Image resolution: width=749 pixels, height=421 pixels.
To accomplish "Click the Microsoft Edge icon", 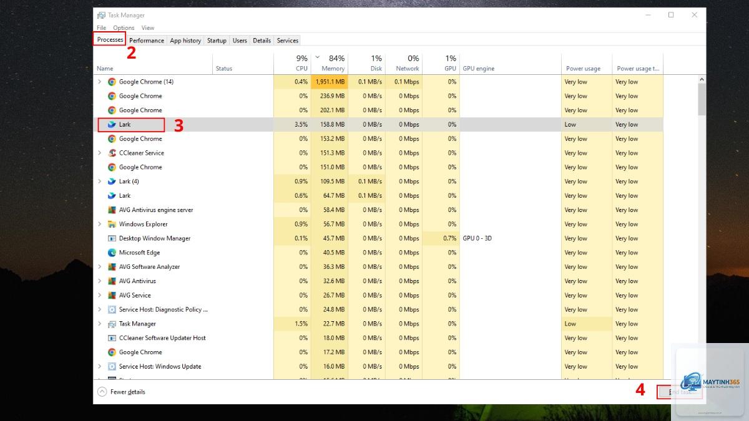I will (112, 253).
